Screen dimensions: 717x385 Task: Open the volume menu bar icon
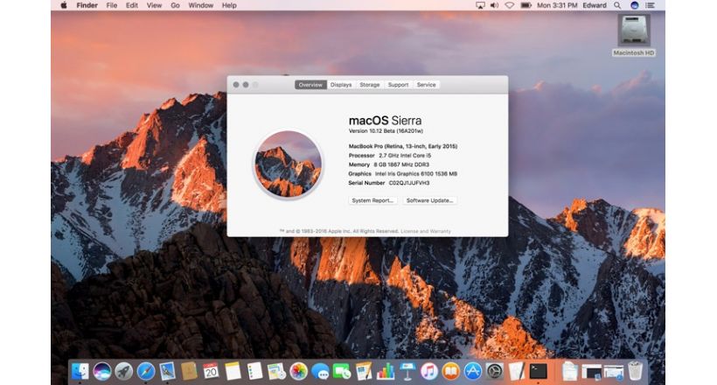click(494, 5)
